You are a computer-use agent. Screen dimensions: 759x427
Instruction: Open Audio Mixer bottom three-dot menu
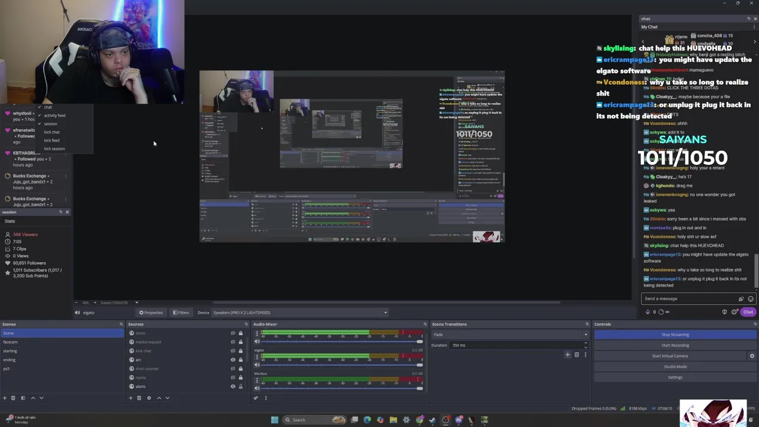(x=266, y=398)
